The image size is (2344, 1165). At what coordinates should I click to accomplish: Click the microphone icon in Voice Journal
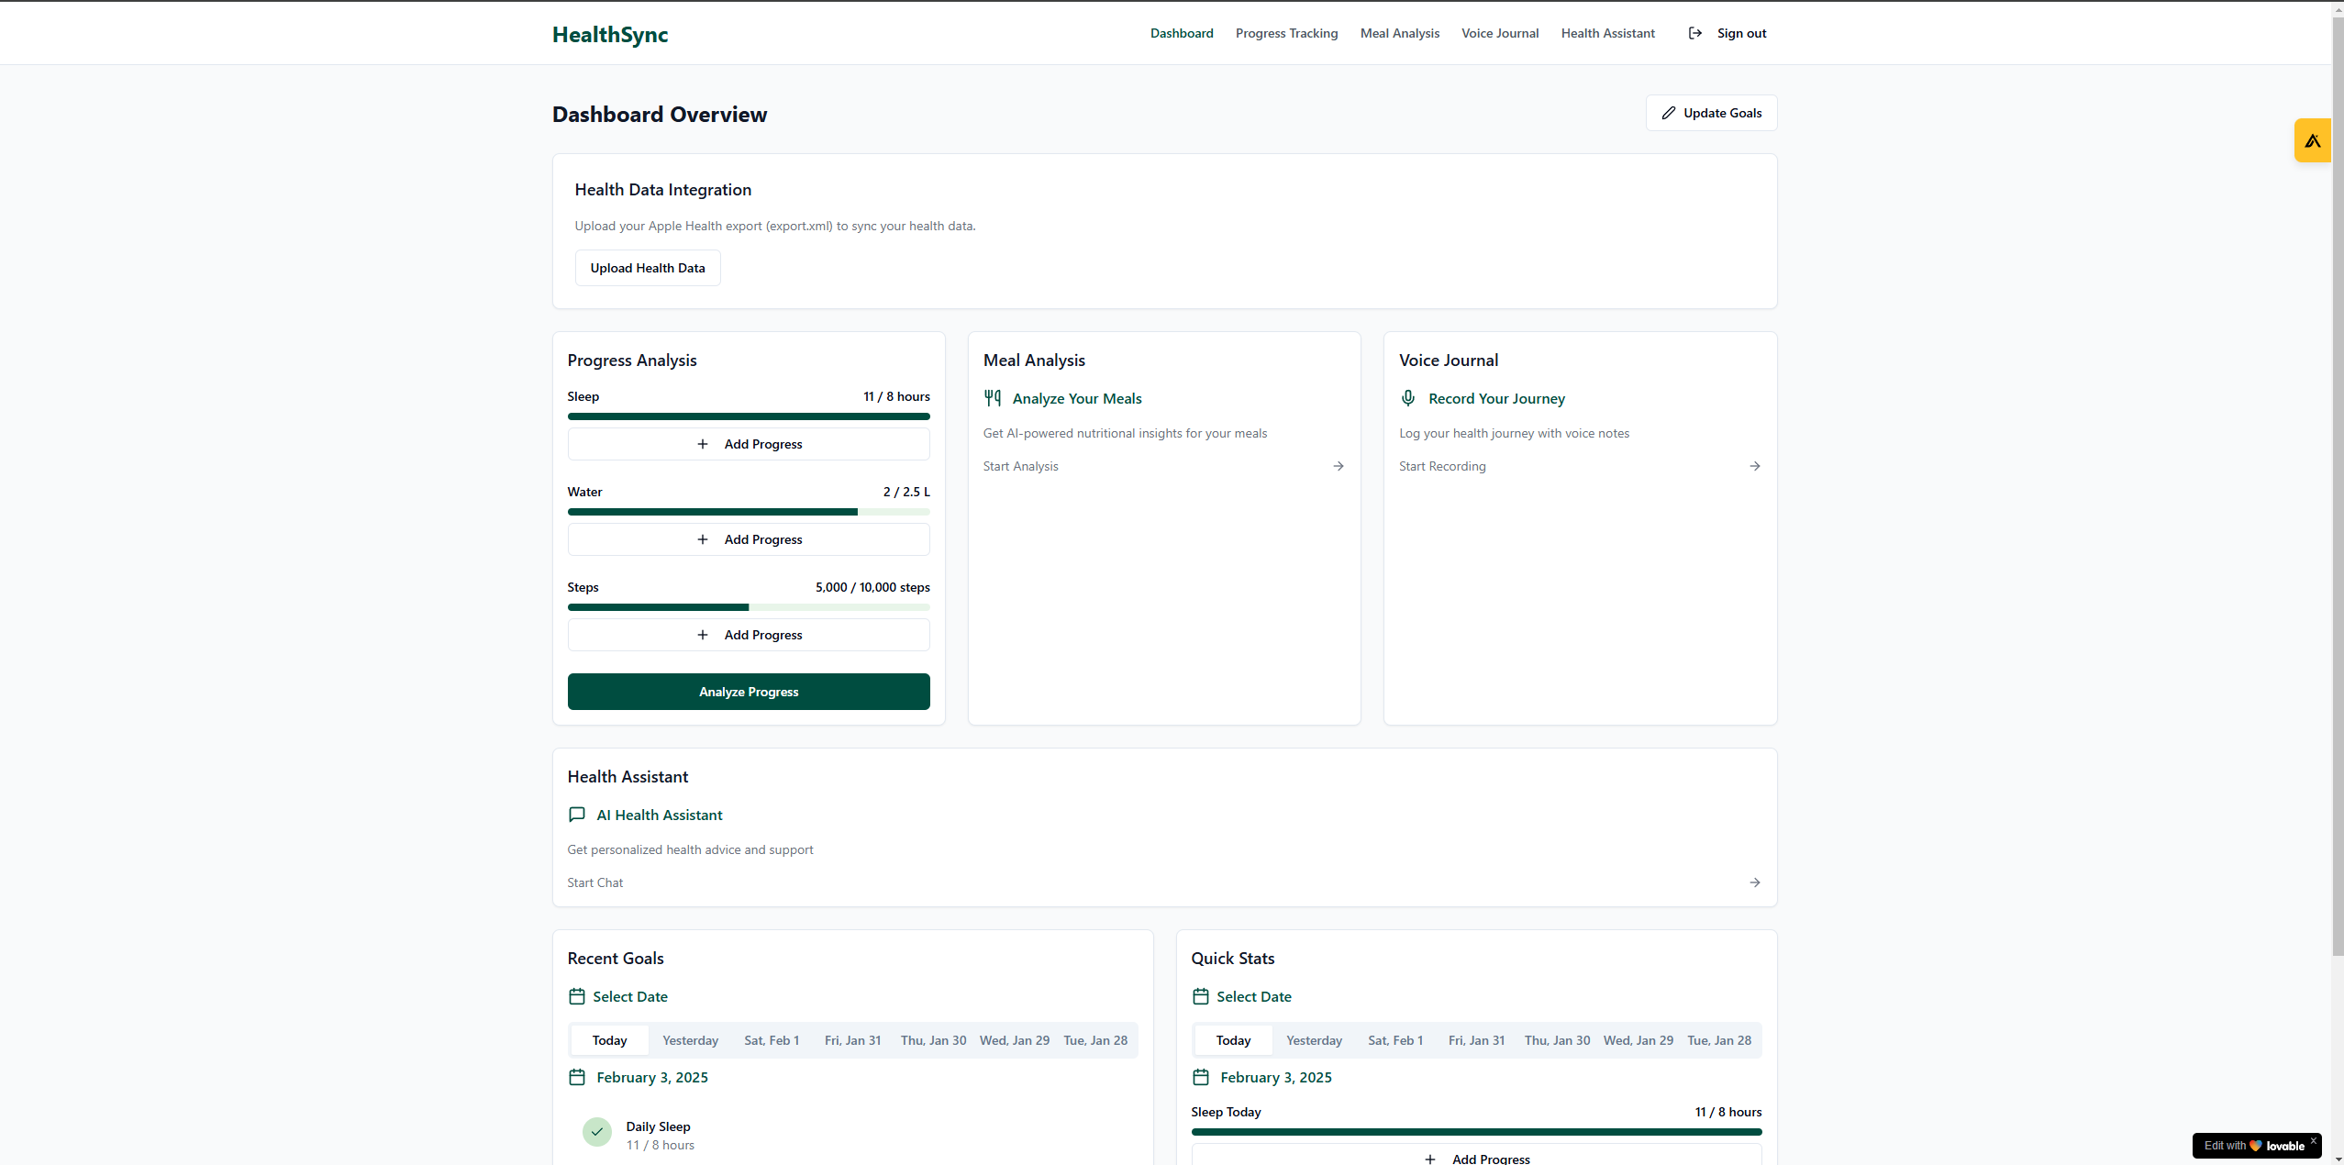click(1407, 398)
